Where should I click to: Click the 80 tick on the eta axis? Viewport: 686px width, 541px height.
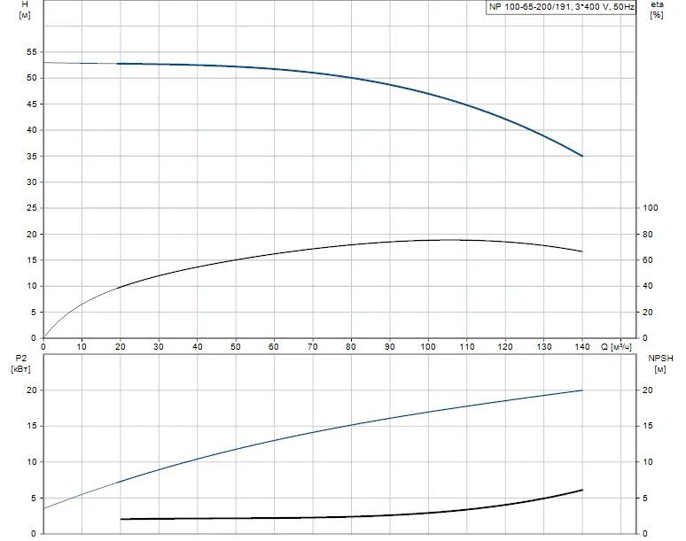(x=648, y=235)
